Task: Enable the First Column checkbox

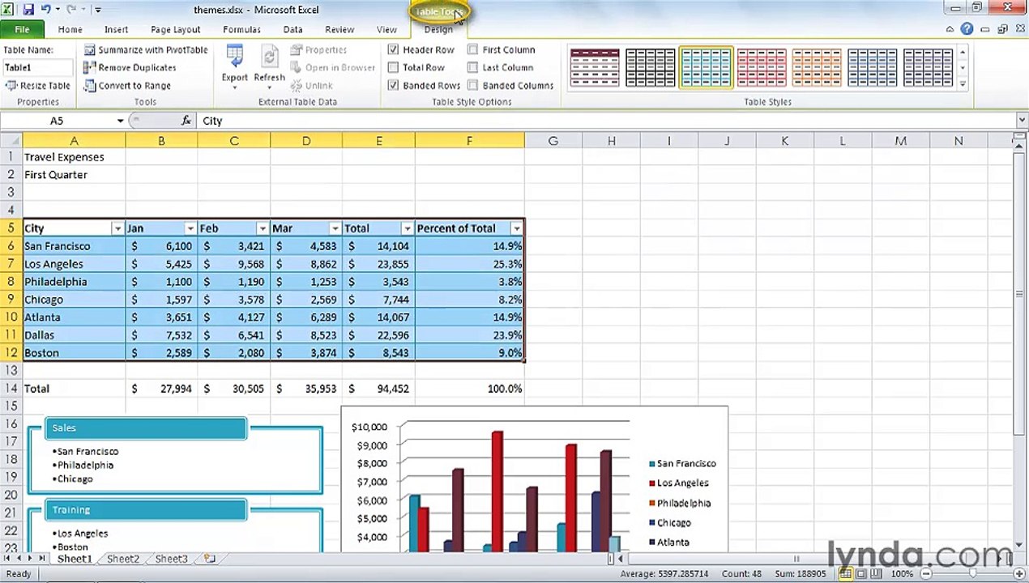Action: click(472, 50)
